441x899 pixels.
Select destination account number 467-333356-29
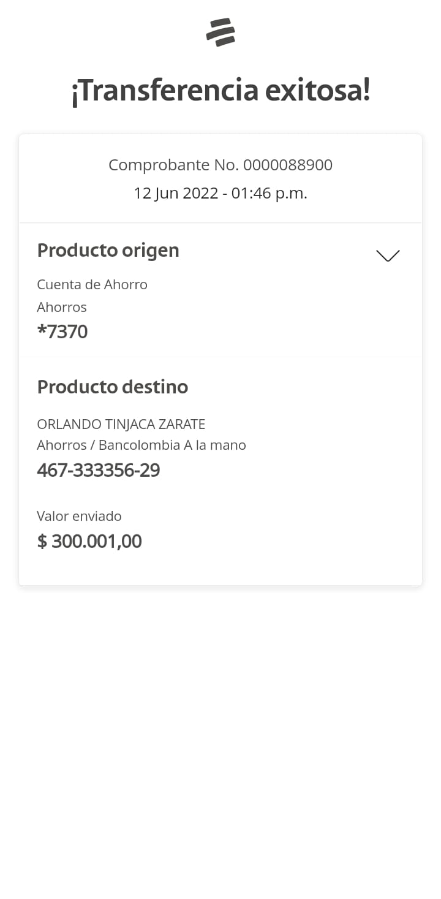tap(99, 470)
